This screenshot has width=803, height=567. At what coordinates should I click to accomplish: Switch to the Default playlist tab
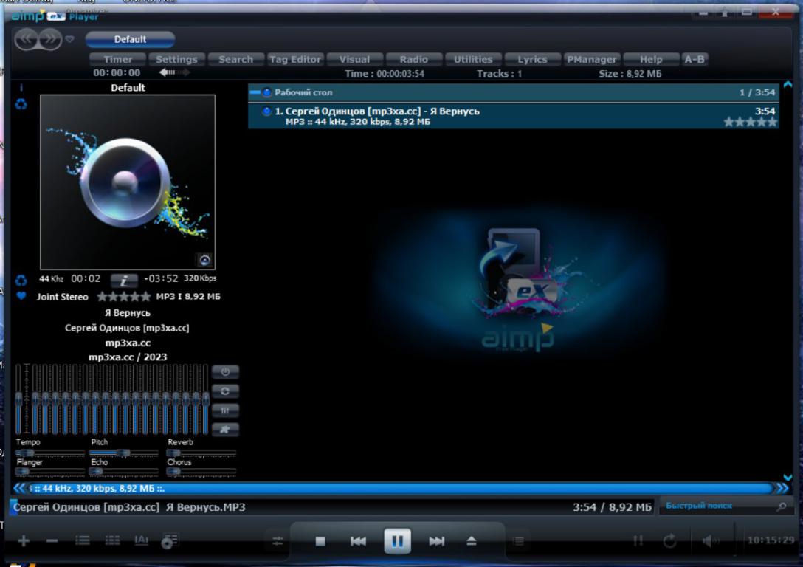pos(130,39)
